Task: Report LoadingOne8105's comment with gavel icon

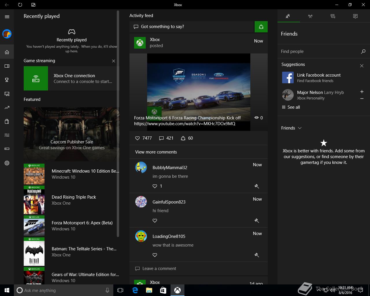Action: [257, 255]
